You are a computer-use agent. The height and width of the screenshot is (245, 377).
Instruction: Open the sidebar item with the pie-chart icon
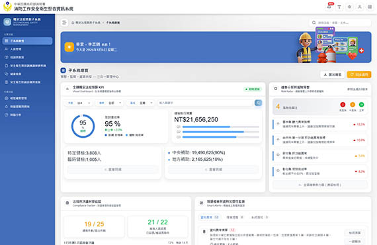click(x=27, y=115)
